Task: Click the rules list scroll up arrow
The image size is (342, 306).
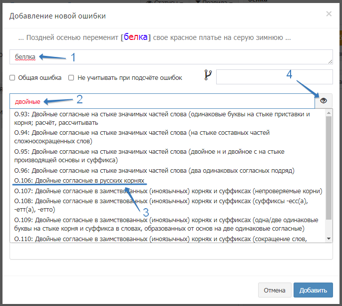Action: click(x=329, y=113)
